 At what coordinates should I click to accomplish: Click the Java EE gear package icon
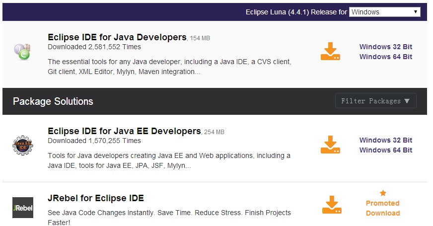[22, 145]
